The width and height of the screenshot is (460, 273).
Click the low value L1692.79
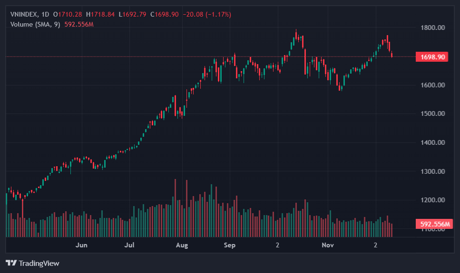pyautogui.click(x=134, y=14)
